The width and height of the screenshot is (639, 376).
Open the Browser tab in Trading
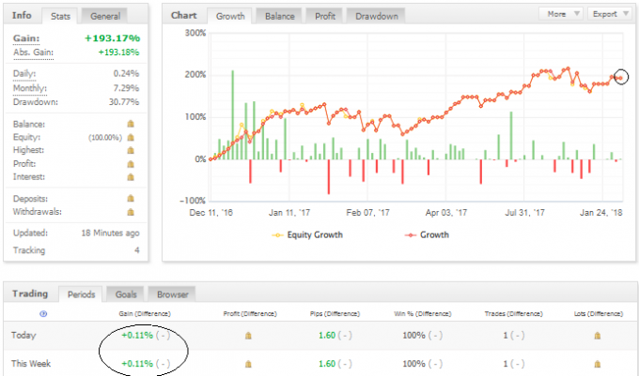[x=172, y=294]
